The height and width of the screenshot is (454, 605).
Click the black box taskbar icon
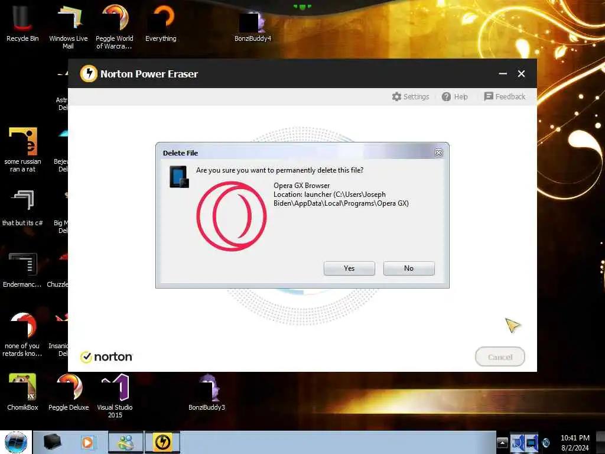(x=52, y=442)
